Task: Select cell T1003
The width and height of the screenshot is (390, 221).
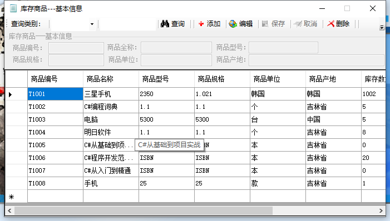Action: pos(55,119)
